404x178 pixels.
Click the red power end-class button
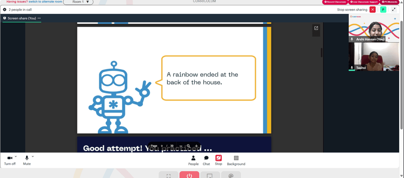(x=189, y=175)
